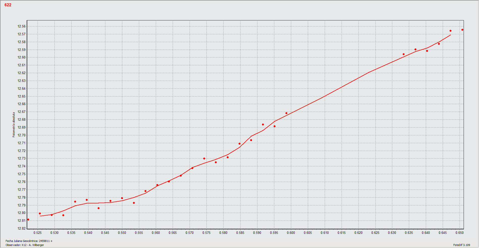479x248 pixels.
Task: Click the 12.70 y-axis tick label
Action: (x=21, y=135)
